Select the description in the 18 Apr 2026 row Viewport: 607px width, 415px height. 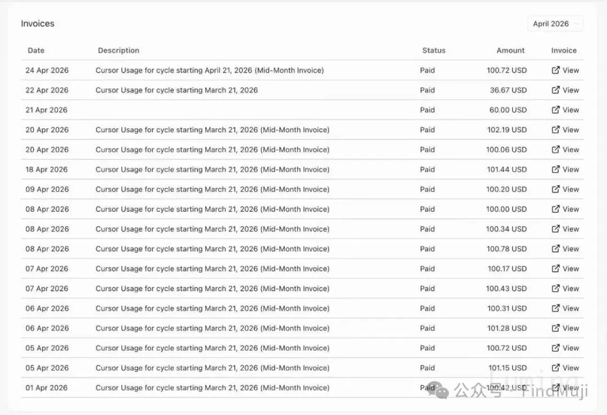212,169
